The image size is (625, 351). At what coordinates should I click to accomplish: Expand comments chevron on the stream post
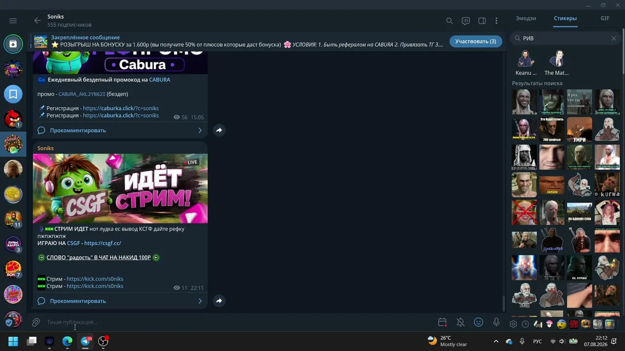click(200, 301)
